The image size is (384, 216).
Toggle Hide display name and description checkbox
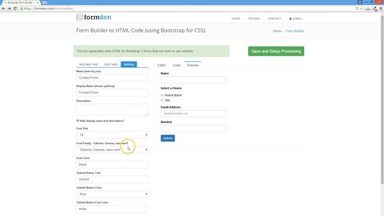(77, 121)
